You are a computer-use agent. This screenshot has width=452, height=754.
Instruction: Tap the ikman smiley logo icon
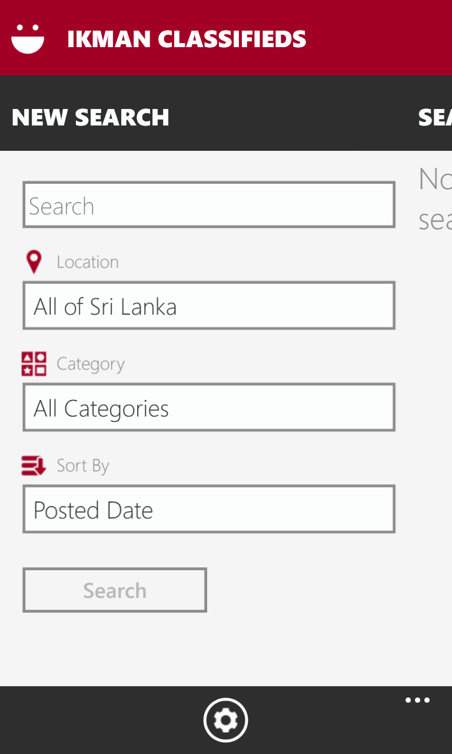(28, 39)
